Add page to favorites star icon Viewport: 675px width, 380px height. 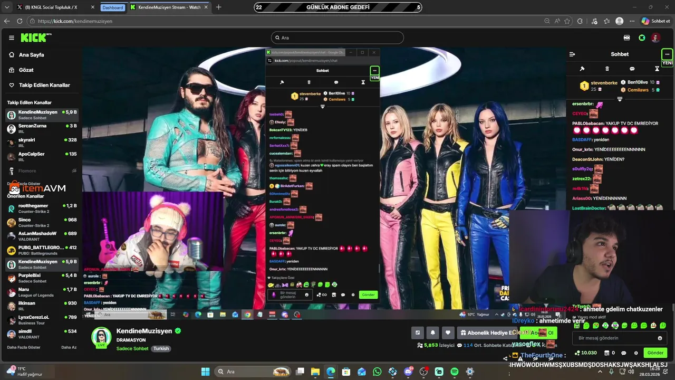[567, 21]
